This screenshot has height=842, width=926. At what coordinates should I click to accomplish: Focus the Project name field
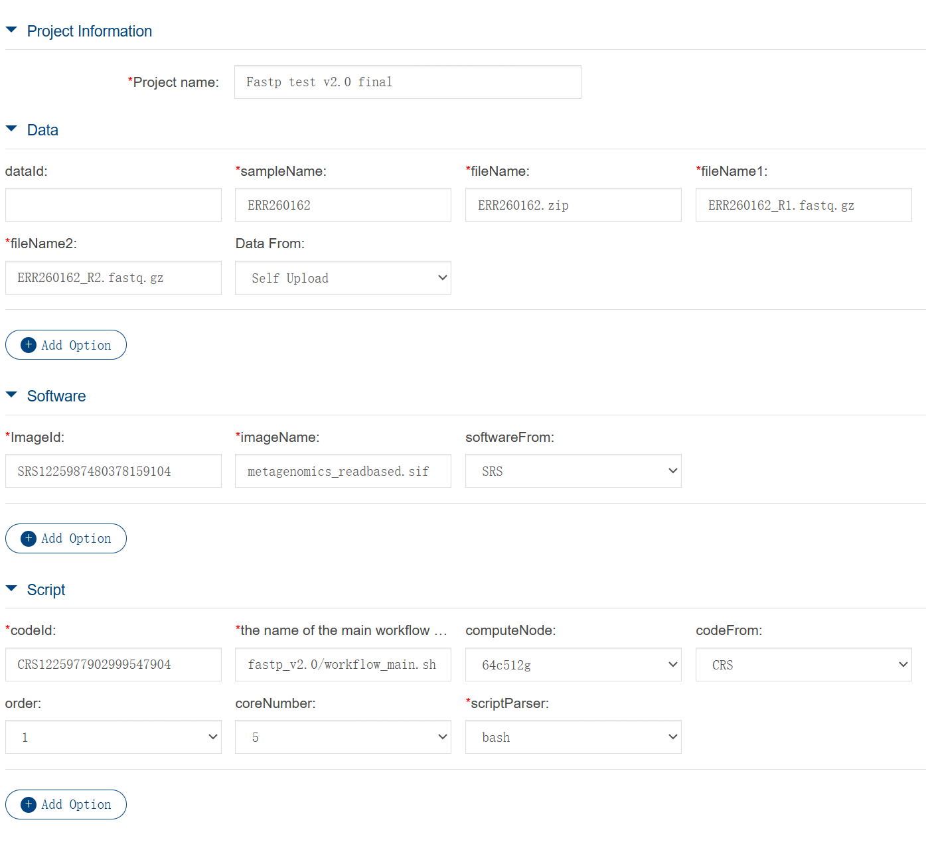[408, 82]
